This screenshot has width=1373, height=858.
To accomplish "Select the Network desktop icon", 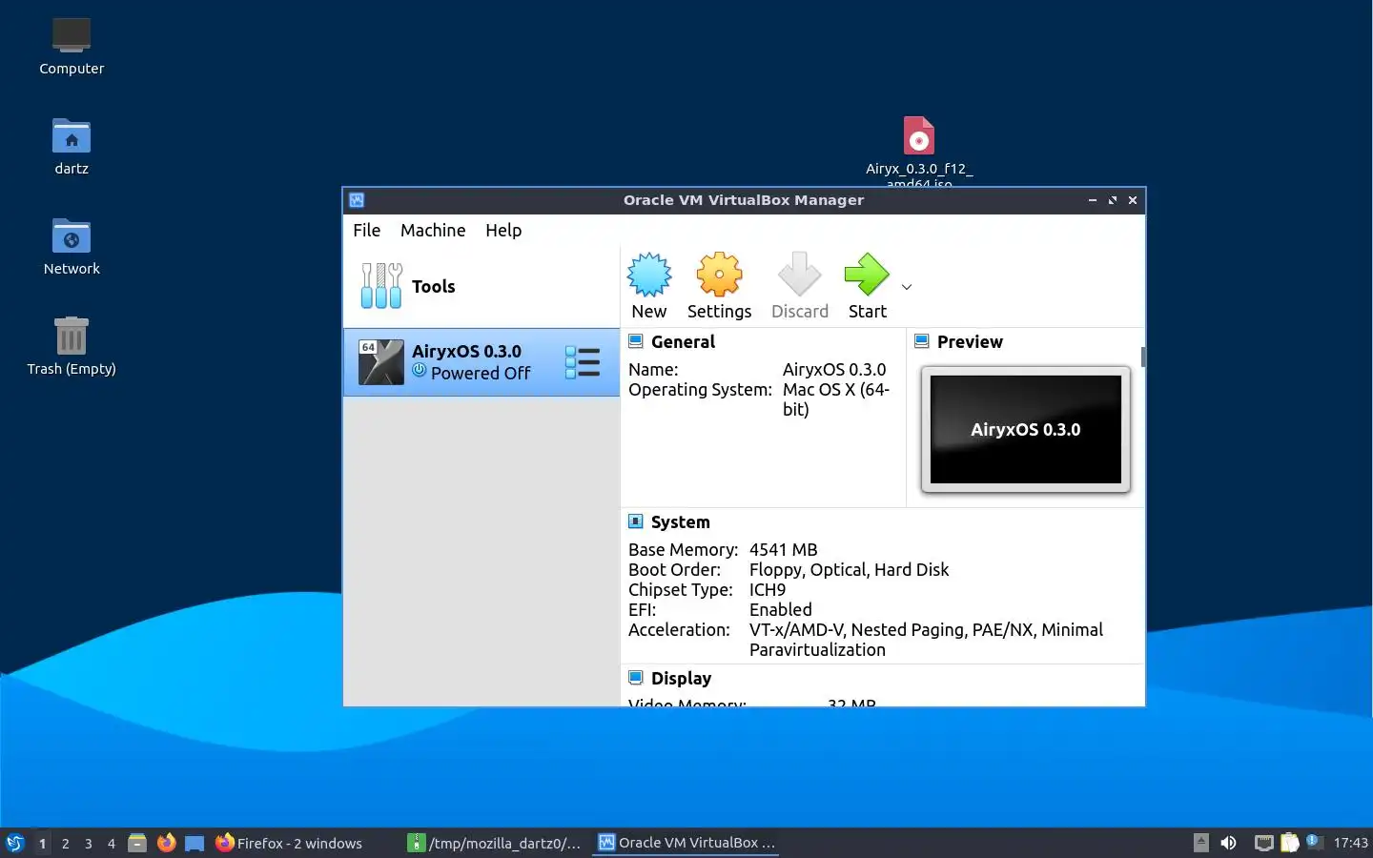I will pyautogui.click(x=72, y=236).
